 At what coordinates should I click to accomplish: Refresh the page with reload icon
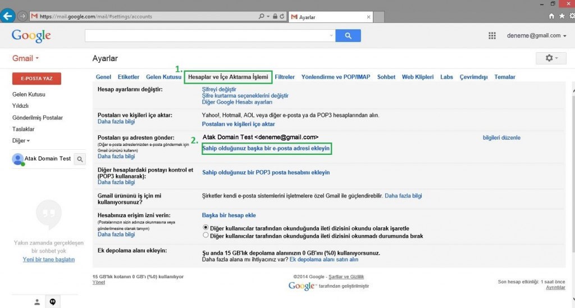pyautogui.click(x=282, y=16)
